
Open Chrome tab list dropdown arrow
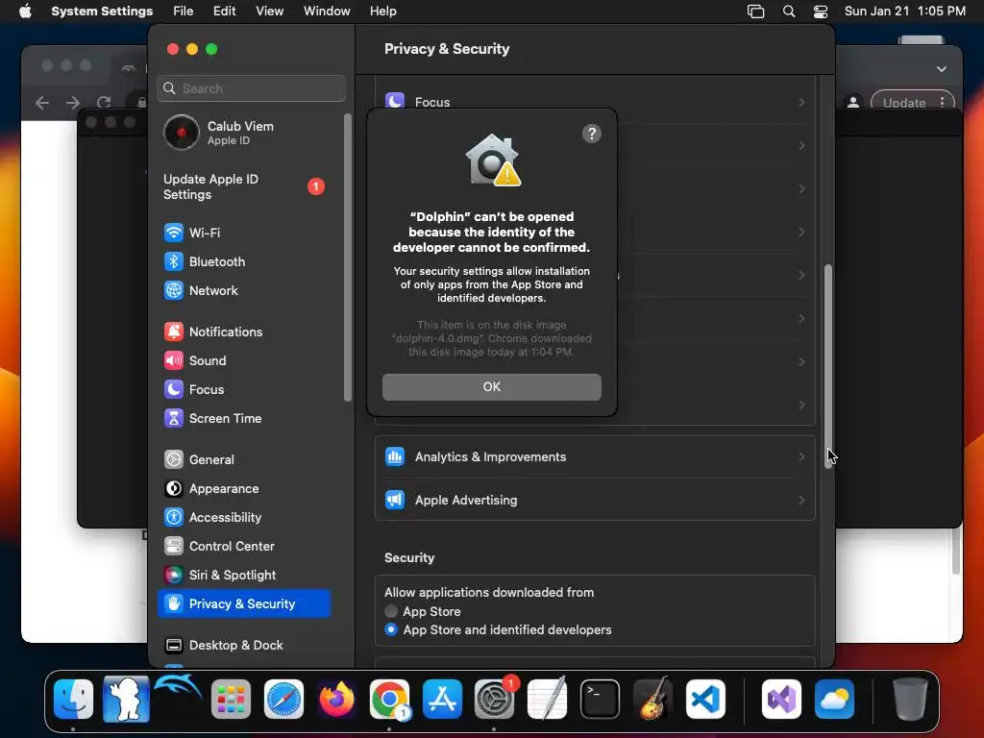pyautogui.click(x=942, y=69)
